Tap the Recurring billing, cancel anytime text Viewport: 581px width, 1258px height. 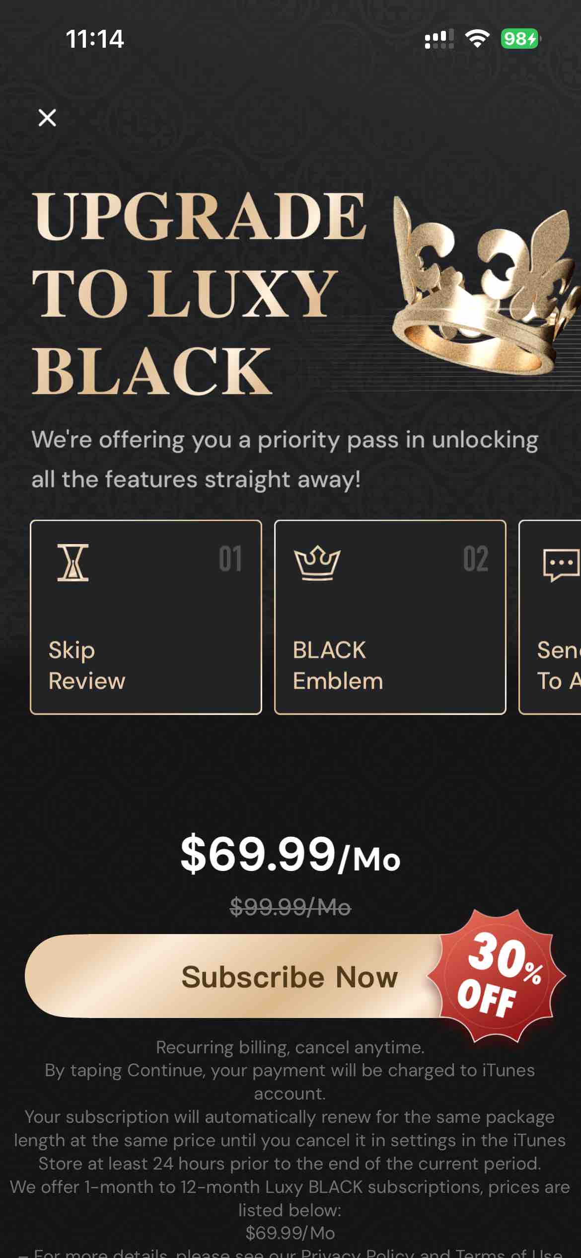pos(290,1047)
